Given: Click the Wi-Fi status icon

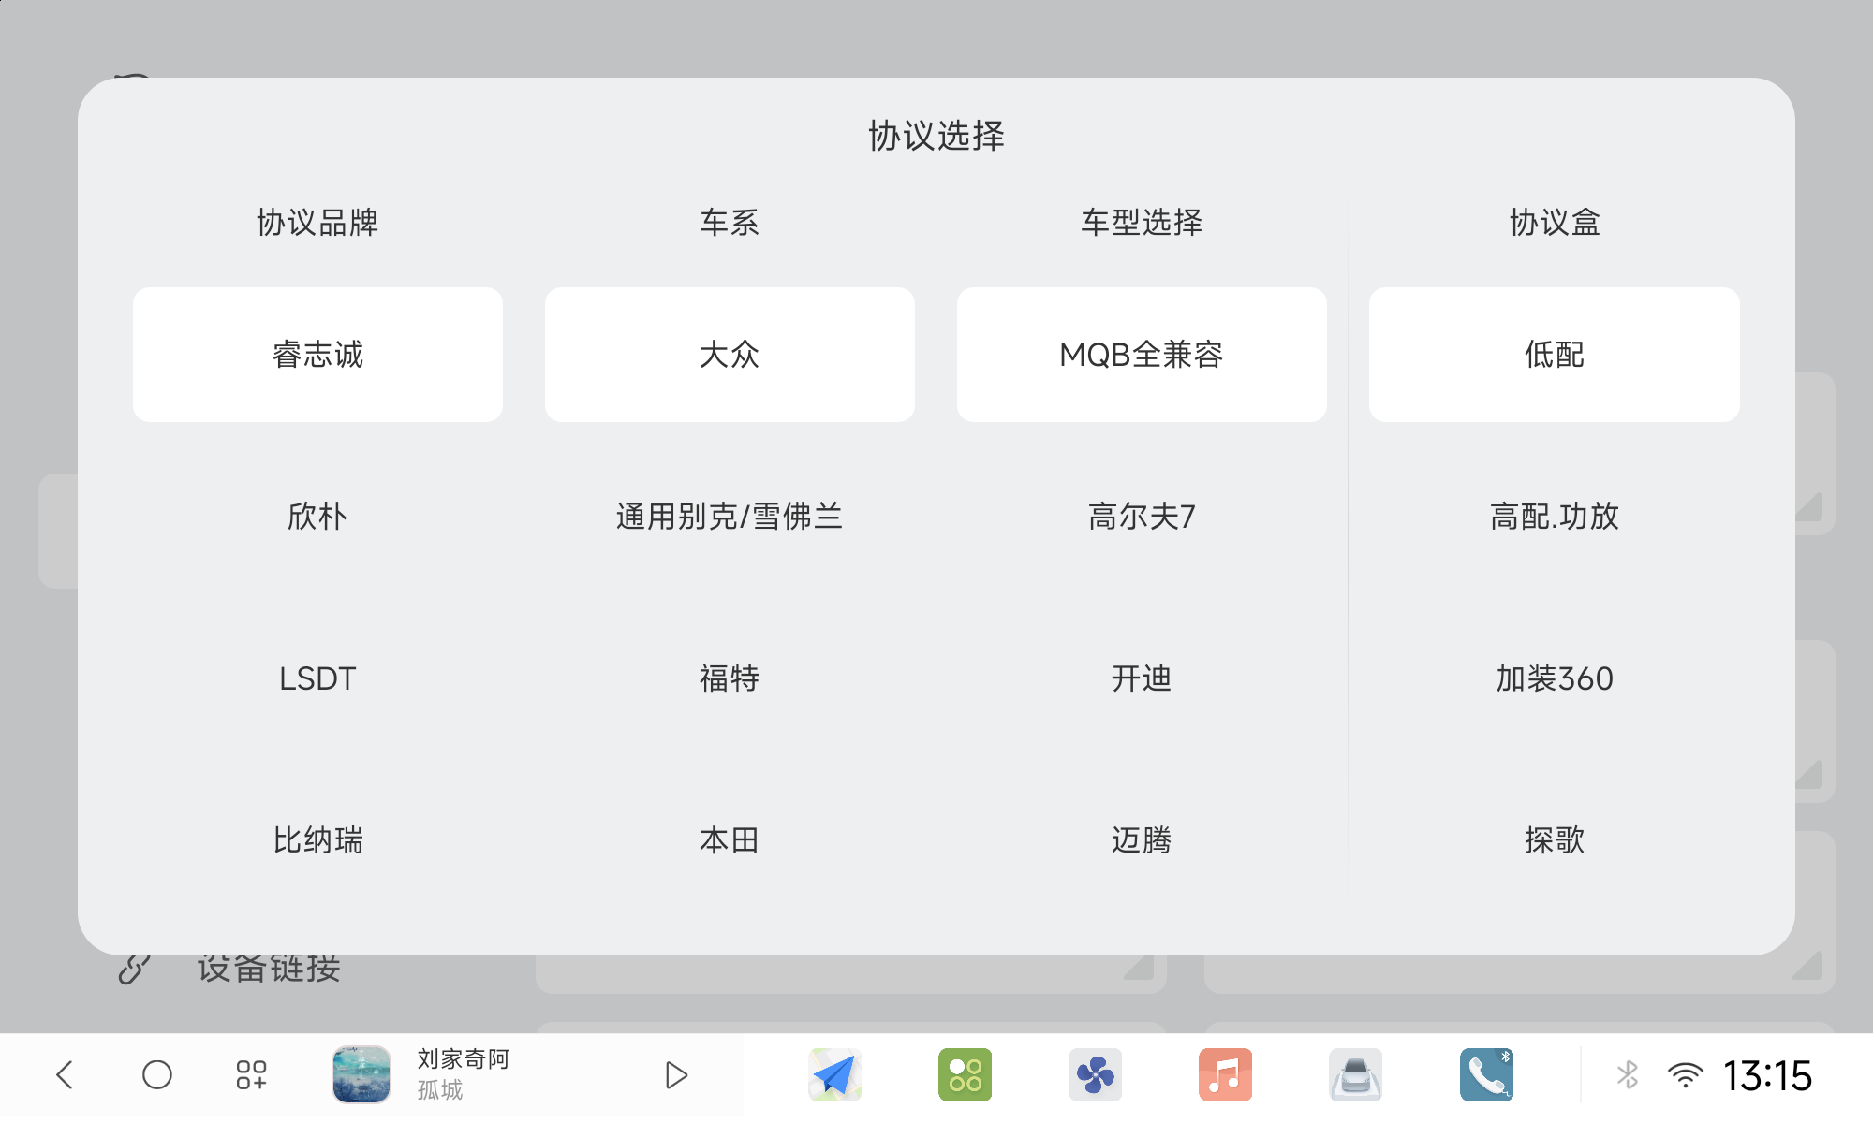Looking at the screenshot, I should (x=1681, y=1074).
